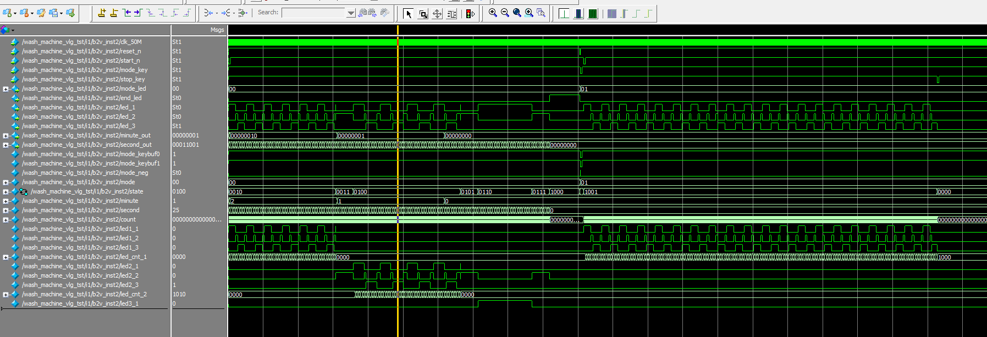This screenshot has height=337, width=987.
Task: Click the Insert Cursor toolbar icon
Action: click(x=102, y=13)
